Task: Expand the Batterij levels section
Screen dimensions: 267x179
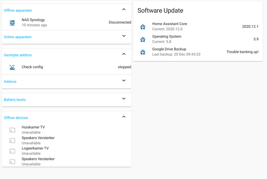Action: point(124,99)
